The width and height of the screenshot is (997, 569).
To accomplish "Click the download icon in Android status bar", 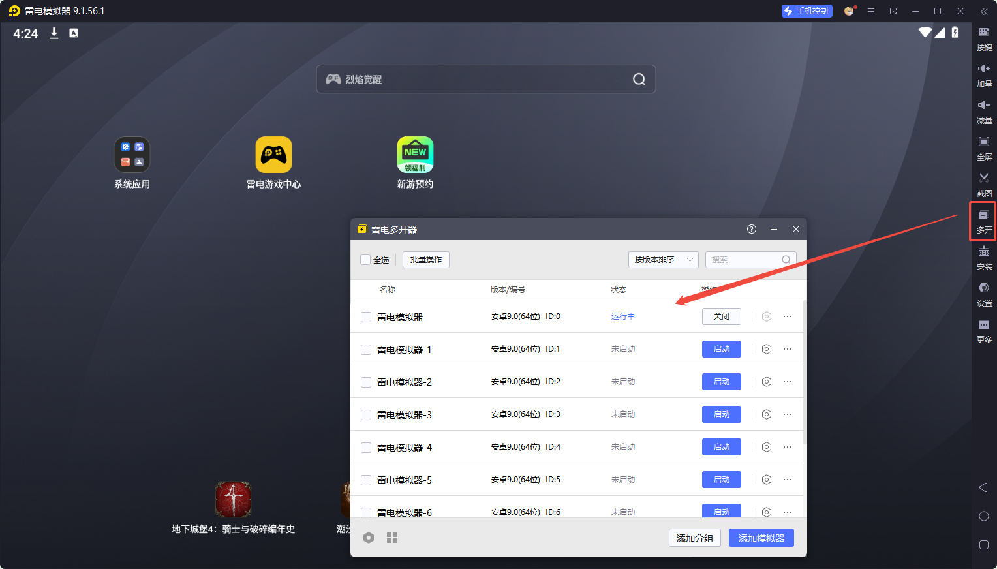I will point(54,33).
